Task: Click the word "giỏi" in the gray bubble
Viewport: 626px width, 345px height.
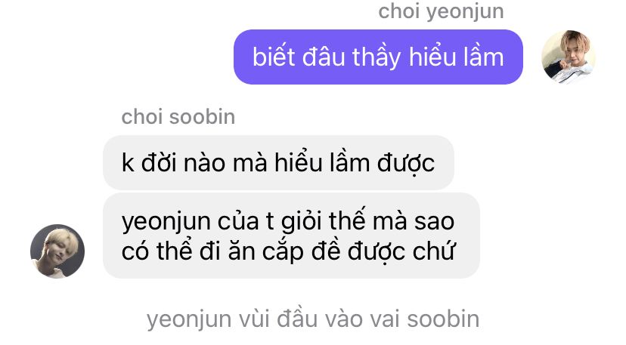Action: point(301,221)
